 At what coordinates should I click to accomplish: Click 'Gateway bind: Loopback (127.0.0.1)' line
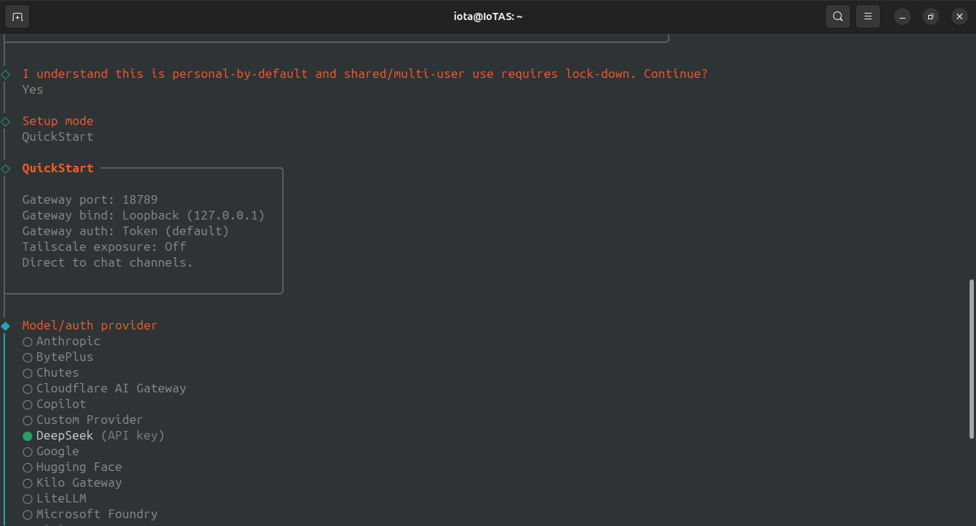(144, 215)
